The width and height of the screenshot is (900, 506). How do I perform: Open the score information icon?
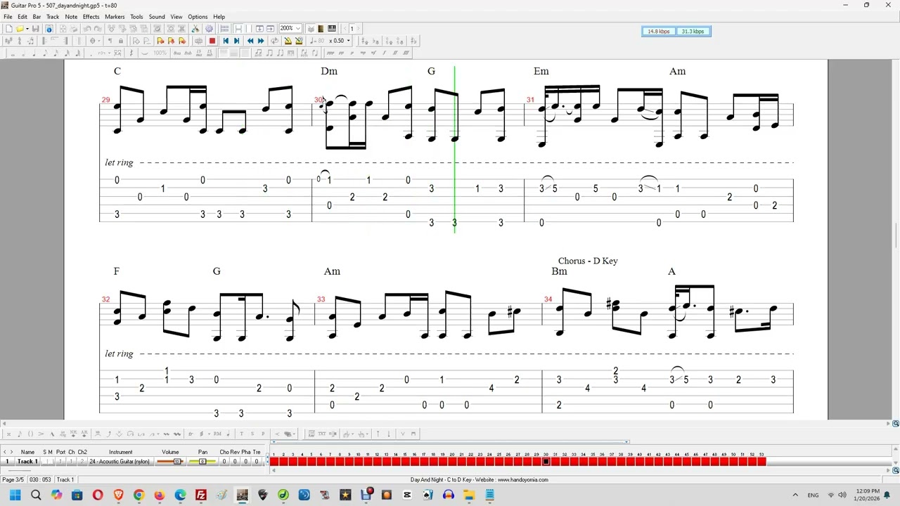point(49,29)
